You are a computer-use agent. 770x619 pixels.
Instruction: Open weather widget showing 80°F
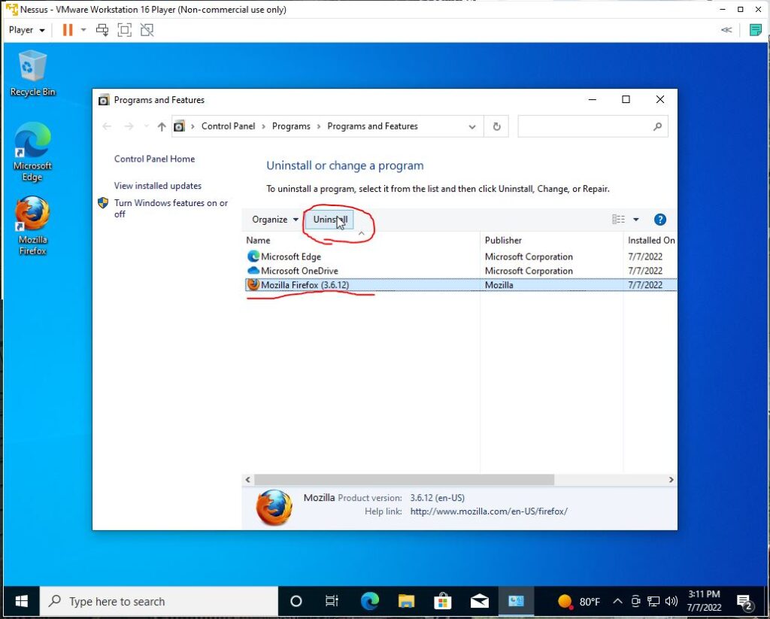pyautogui.click(x=579, y=601)
